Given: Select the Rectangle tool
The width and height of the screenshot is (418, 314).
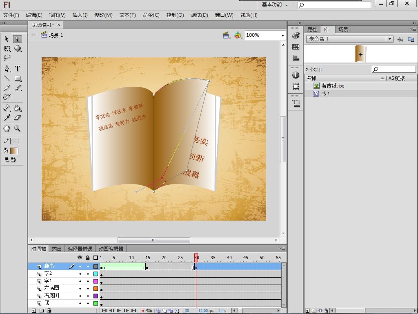Looking at the screenshot, I should 18,78.
